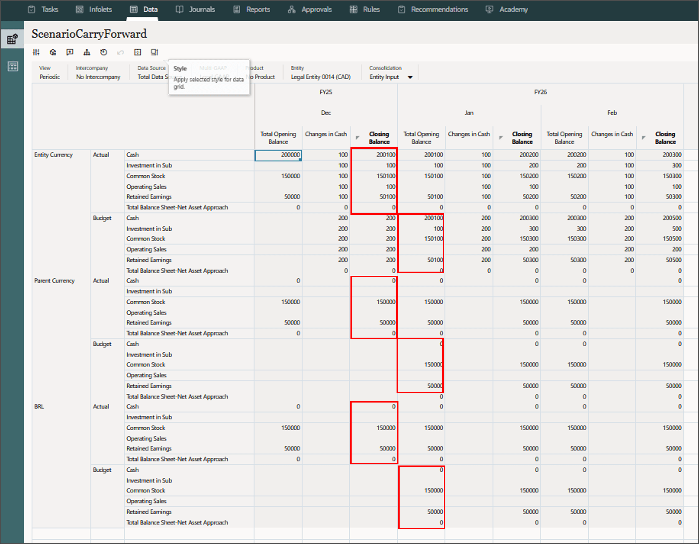699x544 pixels.
Task: Click the grayed undo arrow icon
Action: (120, 52)
